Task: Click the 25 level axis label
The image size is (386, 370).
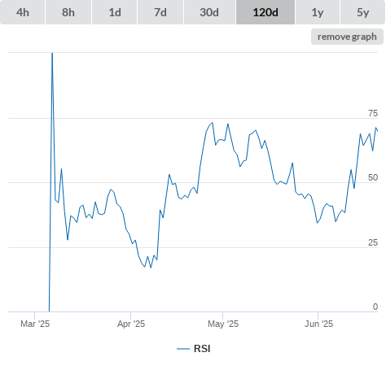Action: point(373,242)
